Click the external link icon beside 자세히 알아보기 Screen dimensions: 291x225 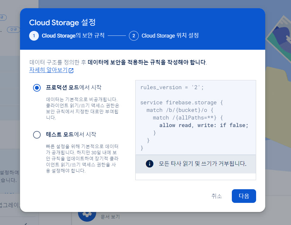coord(71,70)
